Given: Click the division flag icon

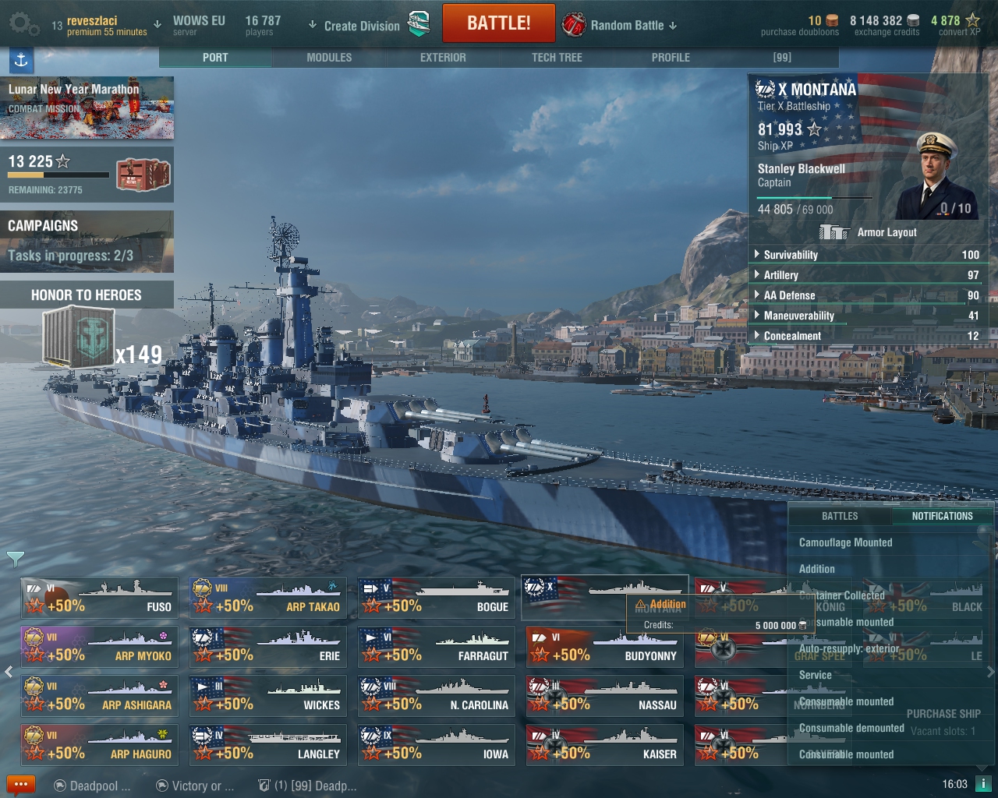Looking at the screenshot, I should point(419,24).
